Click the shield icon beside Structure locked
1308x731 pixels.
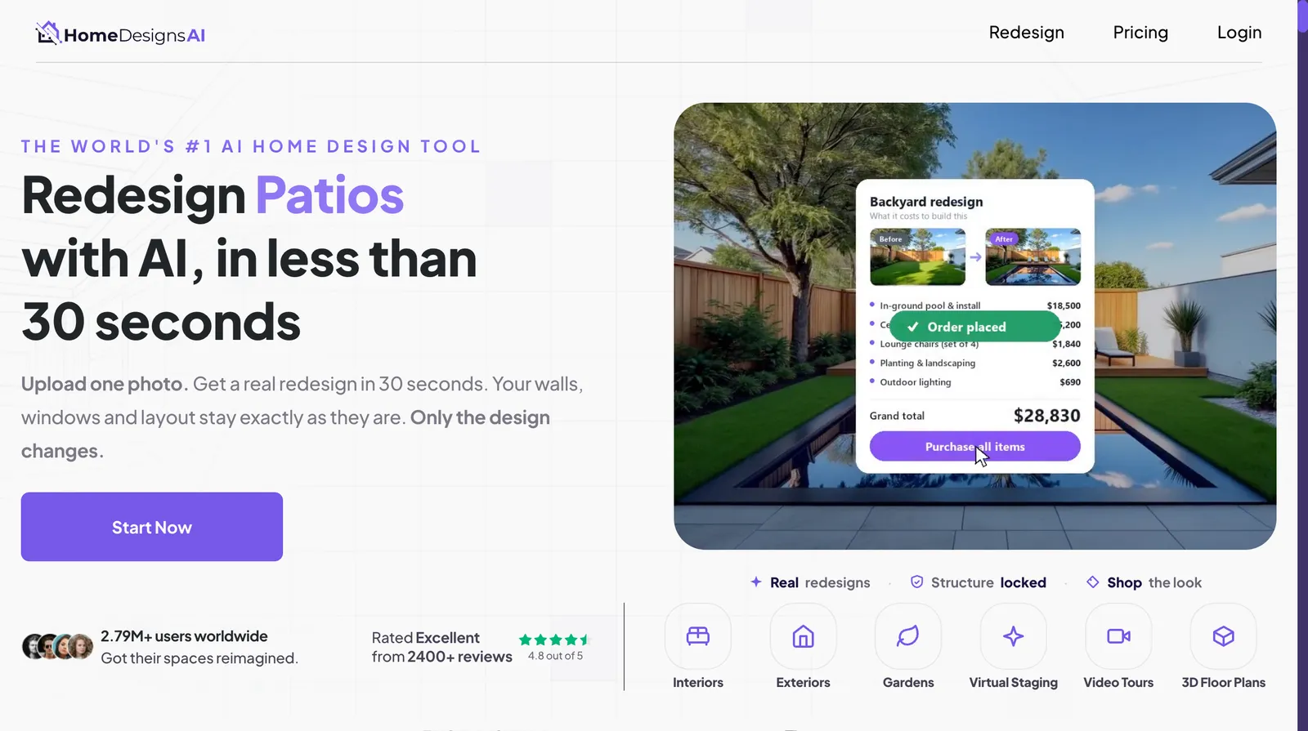click(917, 582)
